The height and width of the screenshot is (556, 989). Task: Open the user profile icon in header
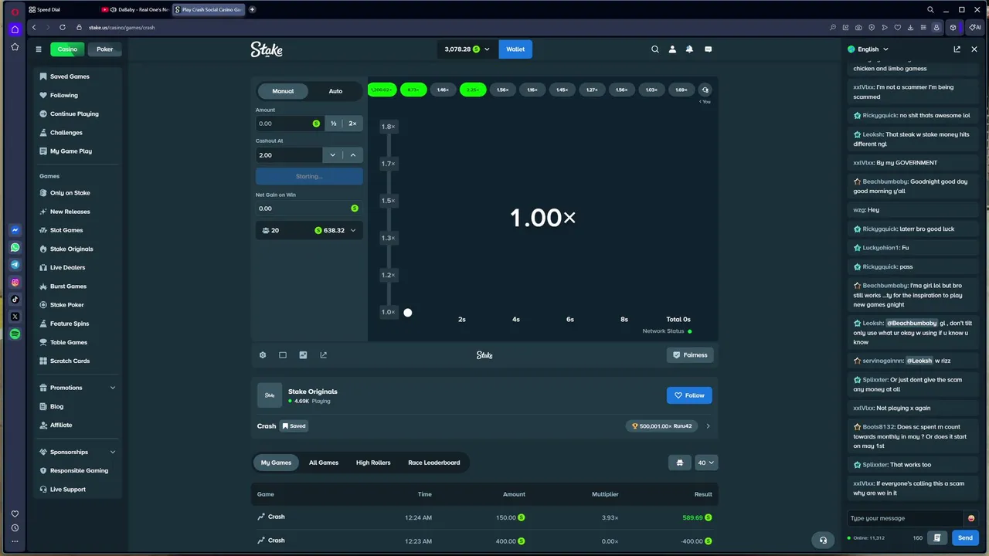[672, 49]
